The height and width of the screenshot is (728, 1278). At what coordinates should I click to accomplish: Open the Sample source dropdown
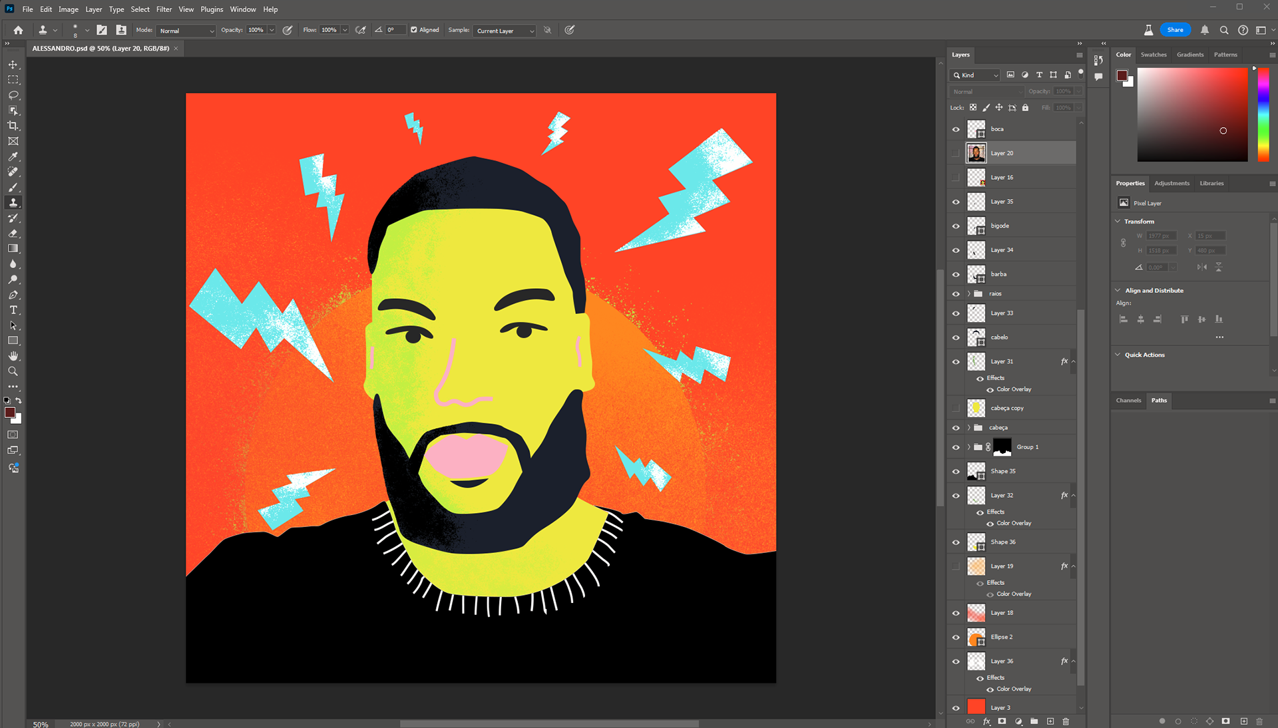click(x=505, y=31)
